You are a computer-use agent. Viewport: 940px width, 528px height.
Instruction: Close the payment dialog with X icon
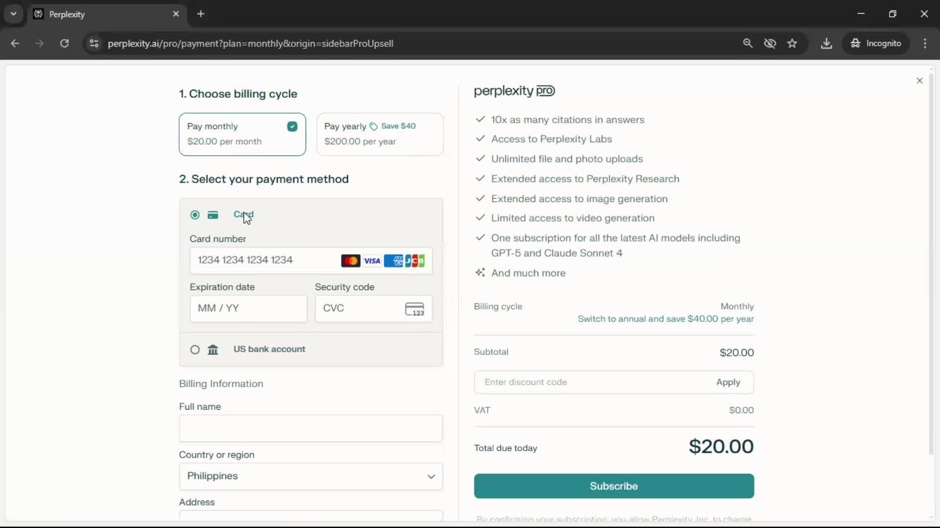click(919, 81)
